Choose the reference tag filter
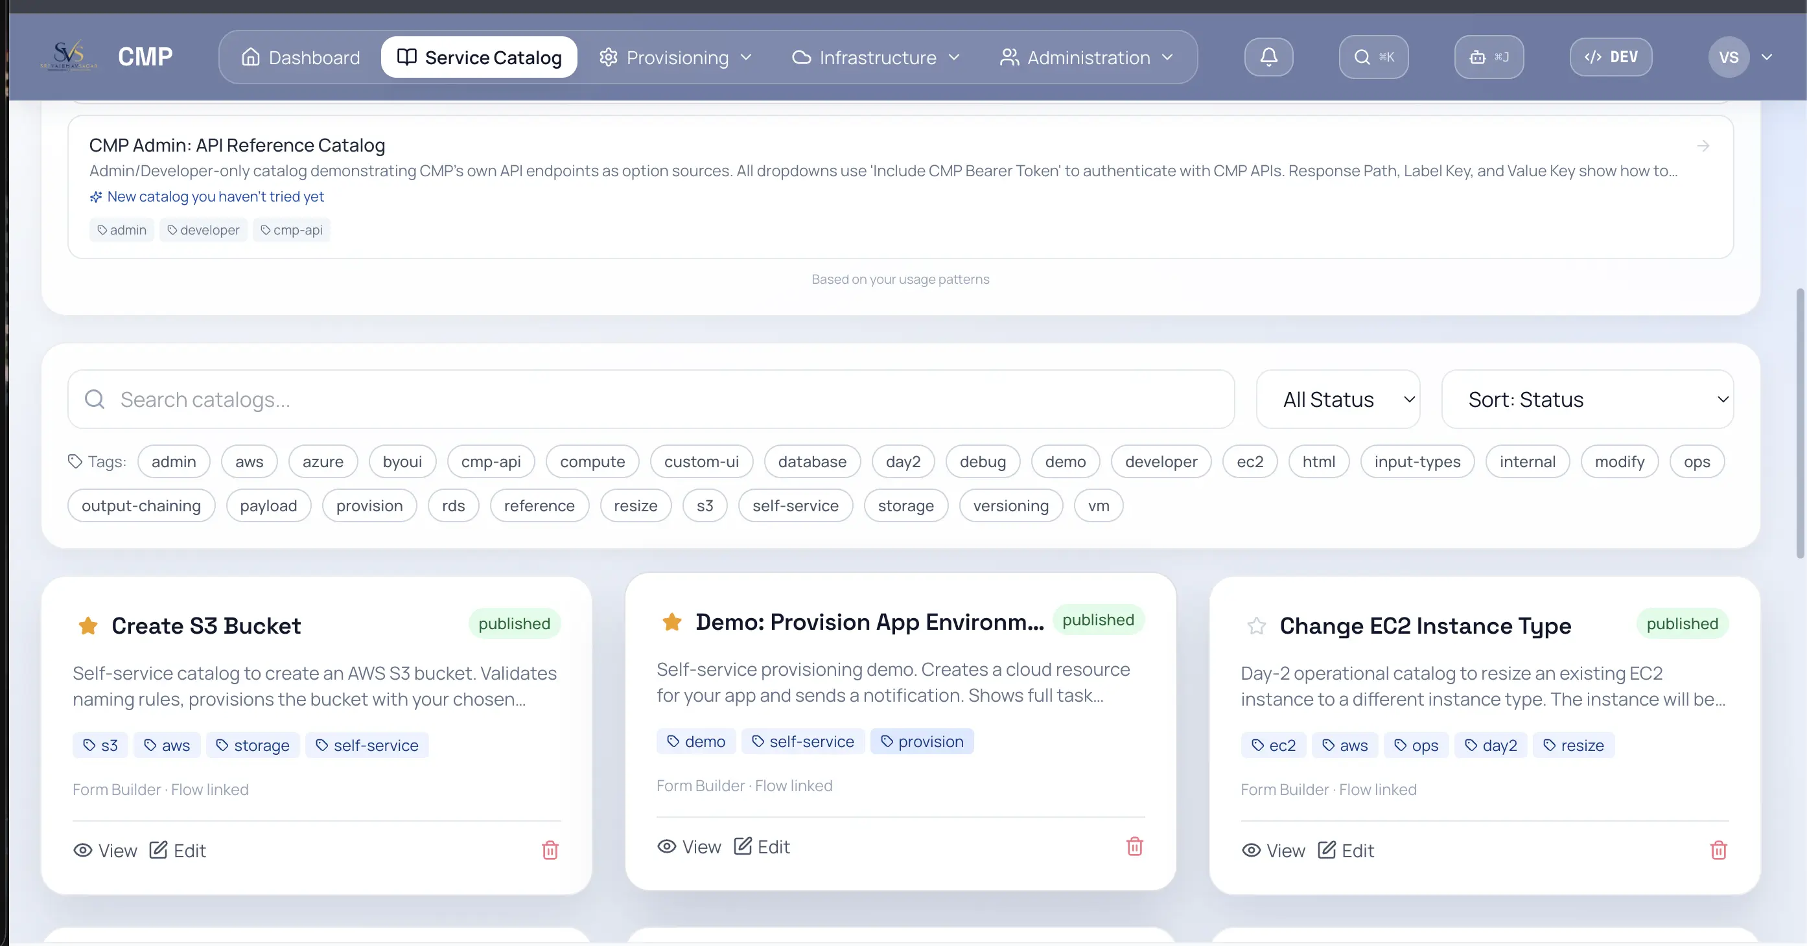 [539, 505]
